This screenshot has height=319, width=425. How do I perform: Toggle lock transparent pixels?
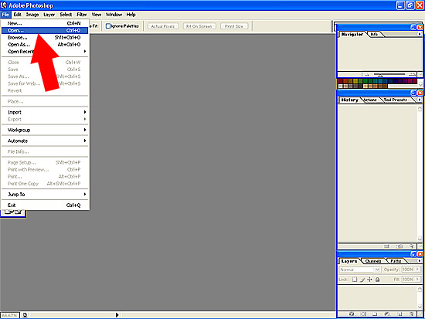pyautogui.click(x=355, y=280)
